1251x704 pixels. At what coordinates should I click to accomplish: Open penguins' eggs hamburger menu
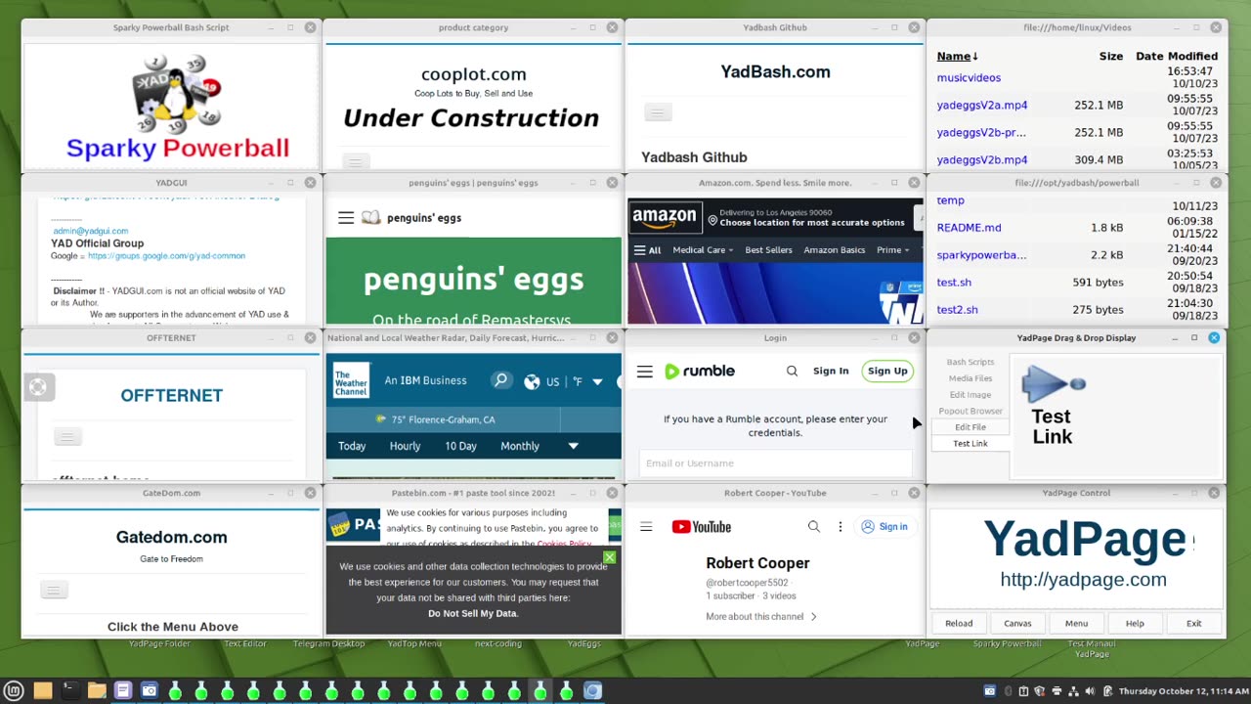[x=346, y=218]
